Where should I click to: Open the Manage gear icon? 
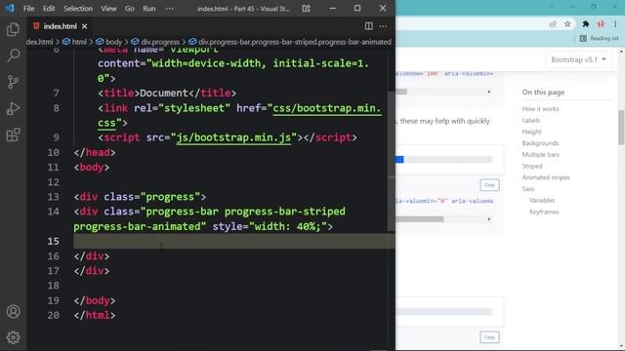[x=13, y=337]
